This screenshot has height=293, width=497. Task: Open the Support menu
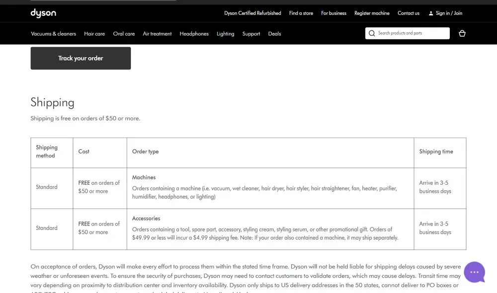pyautogui.click(x=251, y=34)
